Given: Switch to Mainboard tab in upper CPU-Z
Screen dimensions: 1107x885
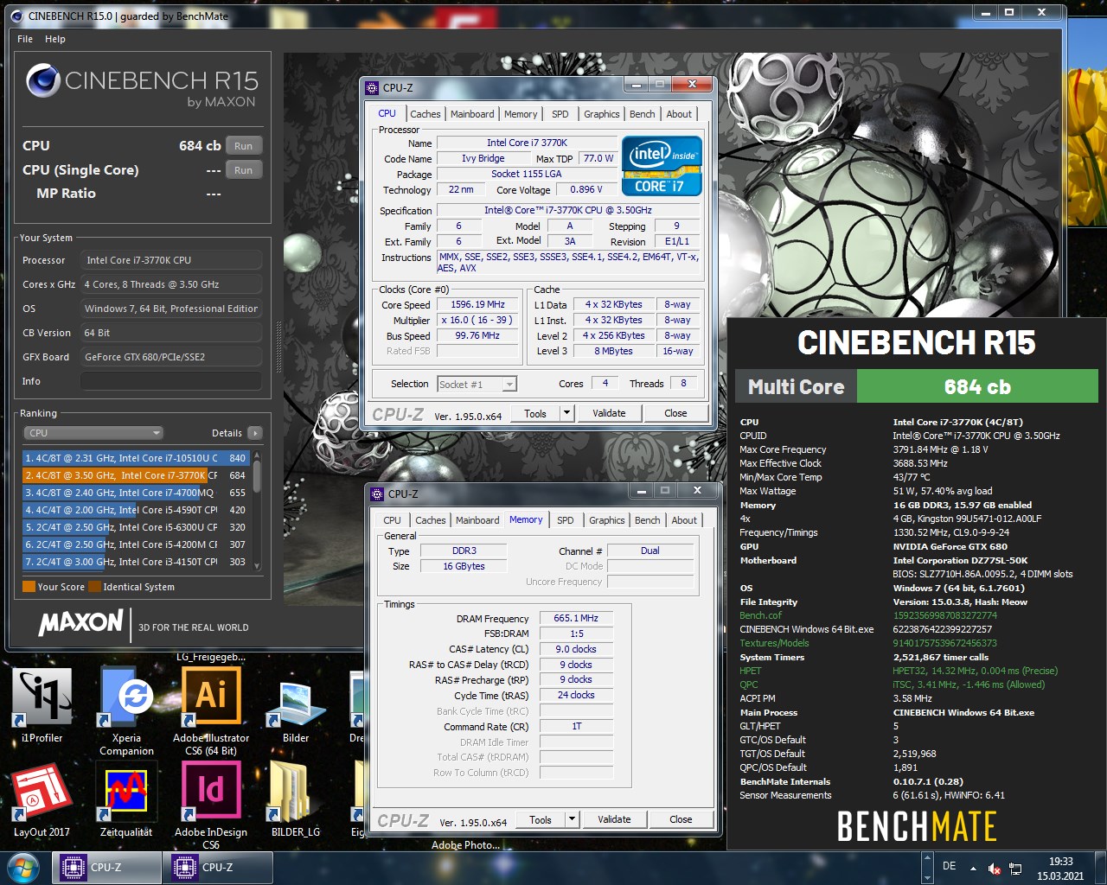Looking at the screenshot, I should click(x=472, y=114).
